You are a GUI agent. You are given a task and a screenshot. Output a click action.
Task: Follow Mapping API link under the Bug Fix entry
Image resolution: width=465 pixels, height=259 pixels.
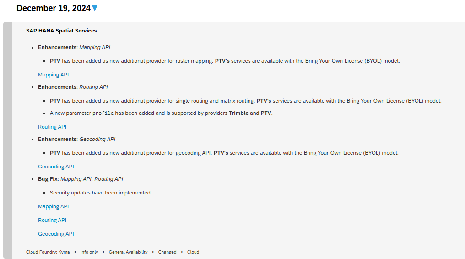[x=53, y=206]
